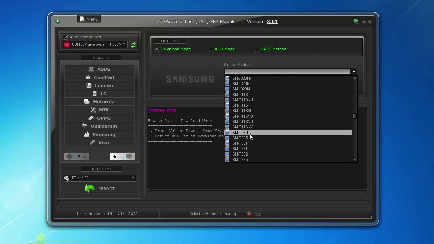434x244 pixels.
Task: Click the Samsung bar-chart icon
Action: 86,134
